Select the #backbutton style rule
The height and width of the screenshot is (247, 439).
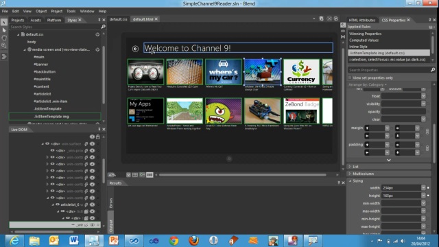click(45, 71)
